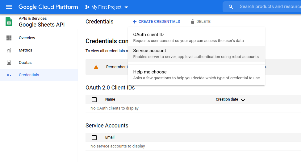
Task: Open the hamburger navigation menu
Action: (x=9, y=7)
